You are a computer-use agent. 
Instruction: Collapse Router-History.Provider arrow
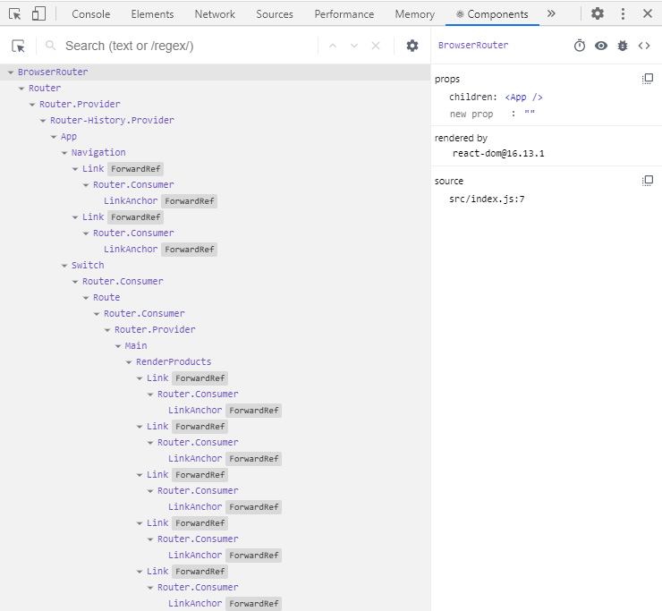pos(43,121)
